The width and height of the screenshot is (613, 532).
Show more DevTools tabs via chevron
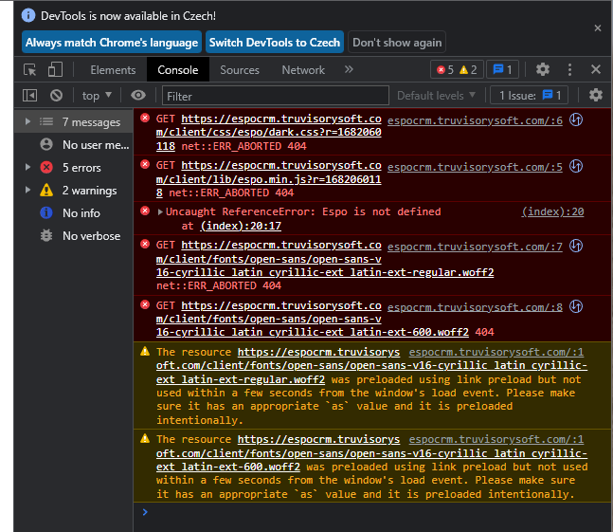coord(349,69)
